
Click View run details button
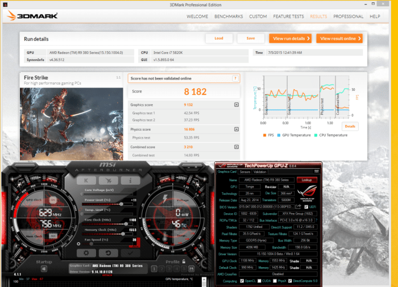pos(291,39)
